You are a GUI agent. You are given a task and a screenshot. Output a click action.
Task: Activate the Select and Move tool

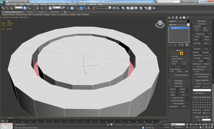(x=42, y=8)
